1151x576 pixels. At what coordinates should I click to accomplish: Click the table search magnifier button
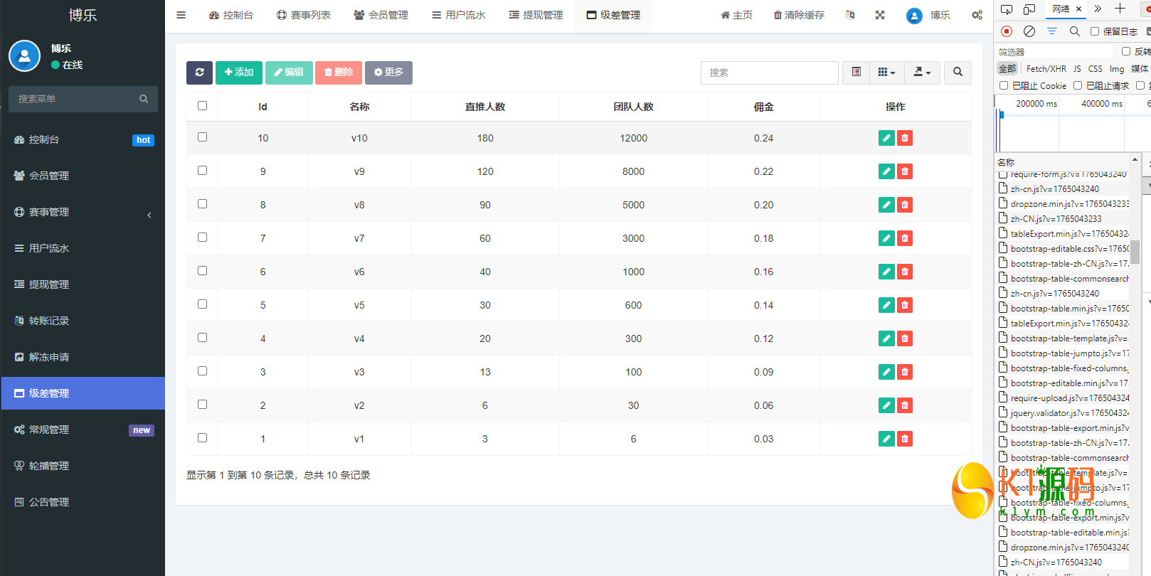(958, 73)
